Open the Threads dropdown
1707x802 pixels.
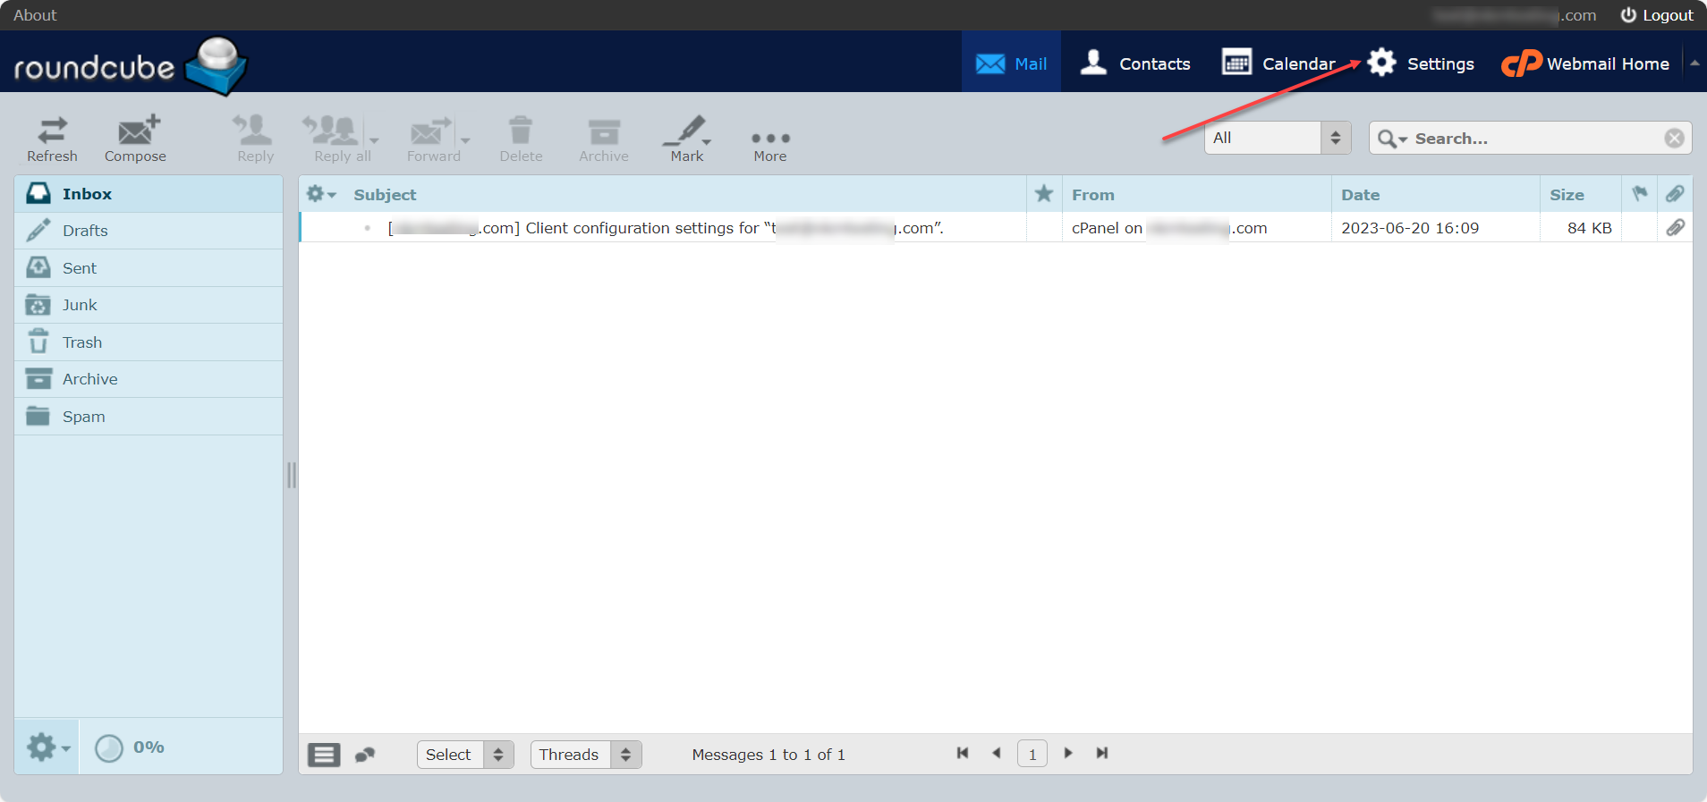click(x=586, y=755)
